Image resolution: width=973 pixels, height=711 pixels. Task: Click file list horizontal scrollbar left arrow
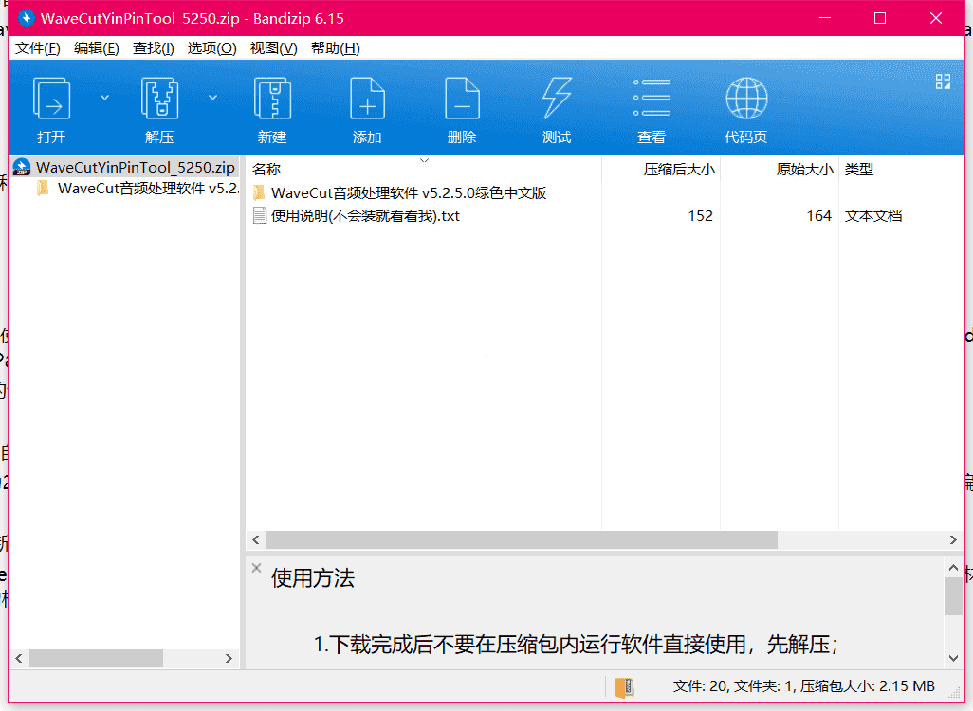click(256, 540)
